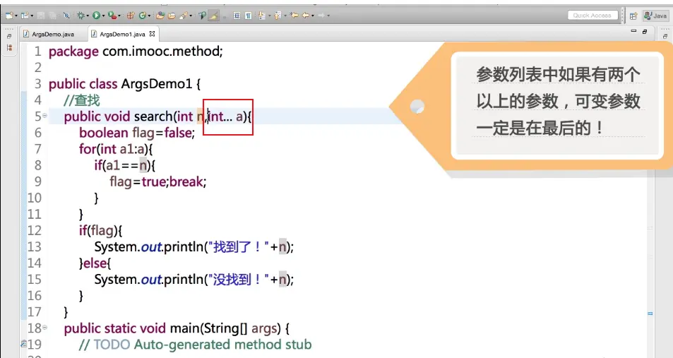Click the string "找到了！" on line 13
Viewport: 673px width, 358px height.
click(x=237, y=247)
